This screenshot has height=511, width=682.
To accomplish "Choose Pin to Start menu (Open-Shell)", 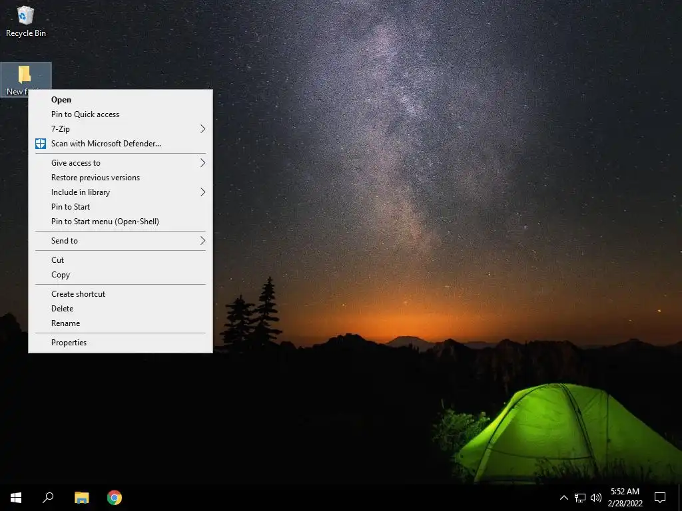I will [121, 222].
